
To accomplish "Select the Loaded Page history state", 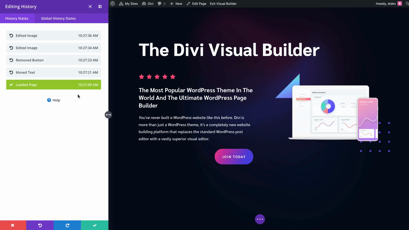I will pyautogui.click(x=53, y=85).
